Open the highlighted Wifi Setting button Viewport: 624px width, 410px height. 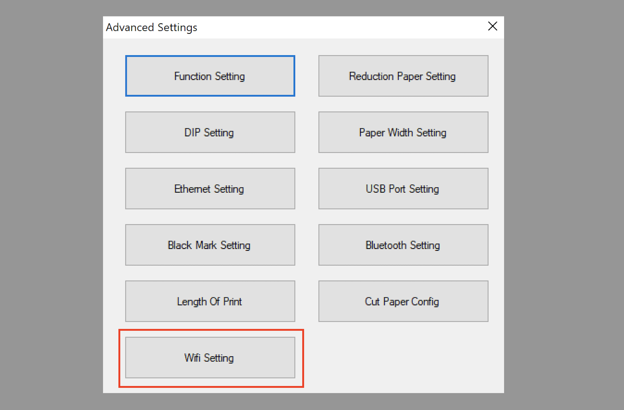[210, 357]
